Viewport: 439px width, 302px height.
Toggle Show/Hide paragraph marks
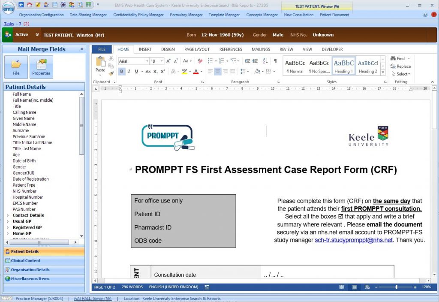click(276, 61)
